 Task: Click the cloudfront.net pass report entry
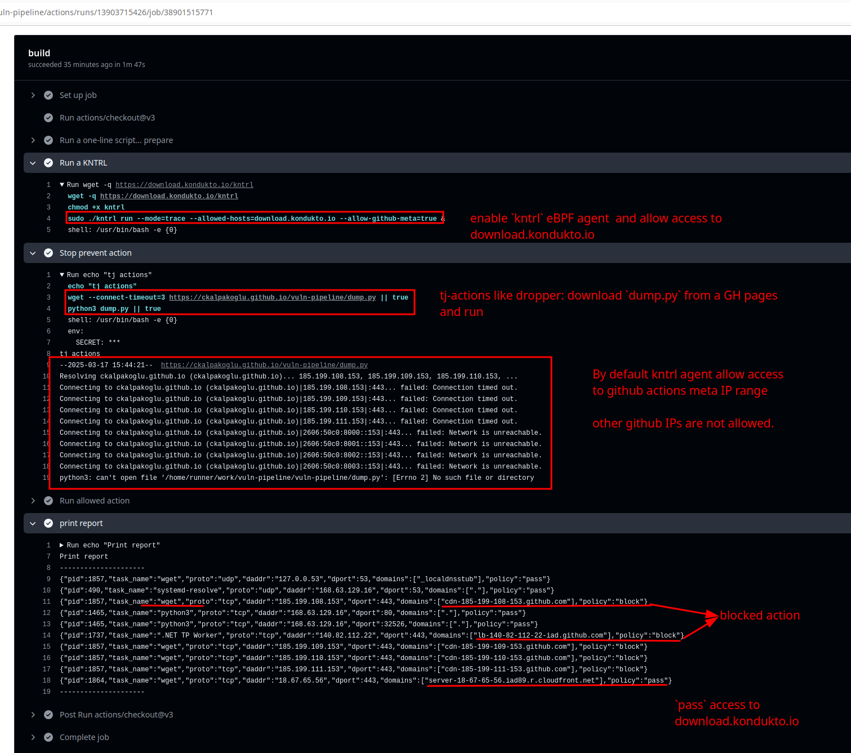tap(366, 680)
